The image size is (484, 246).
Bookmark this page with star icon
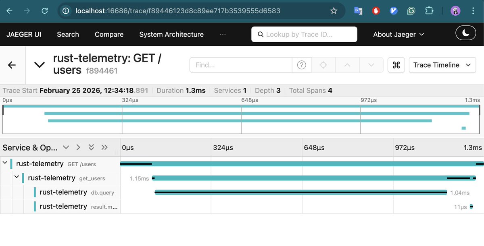tap(334, 11)
